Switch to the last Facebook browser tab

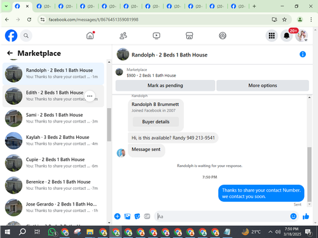(238, 6)
